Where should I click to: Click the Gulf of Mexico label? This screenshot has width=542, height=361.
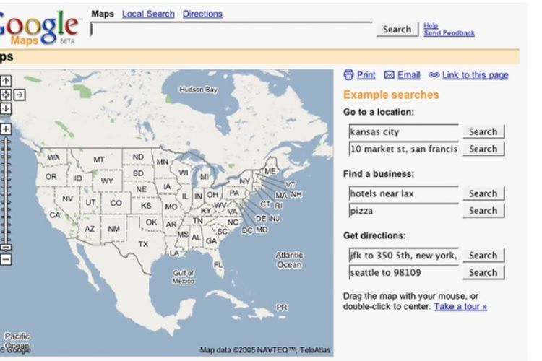coord(184,277)
